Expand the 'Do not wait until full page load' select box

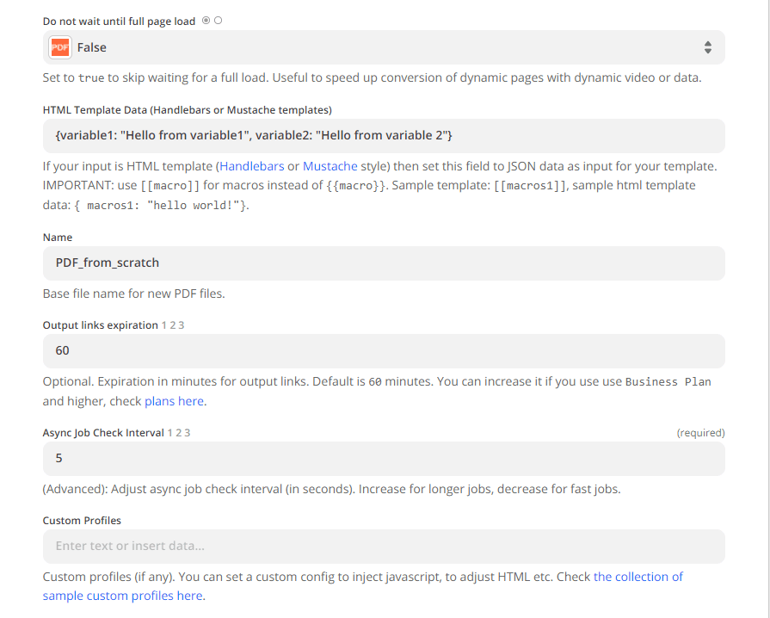pos(384,47)
